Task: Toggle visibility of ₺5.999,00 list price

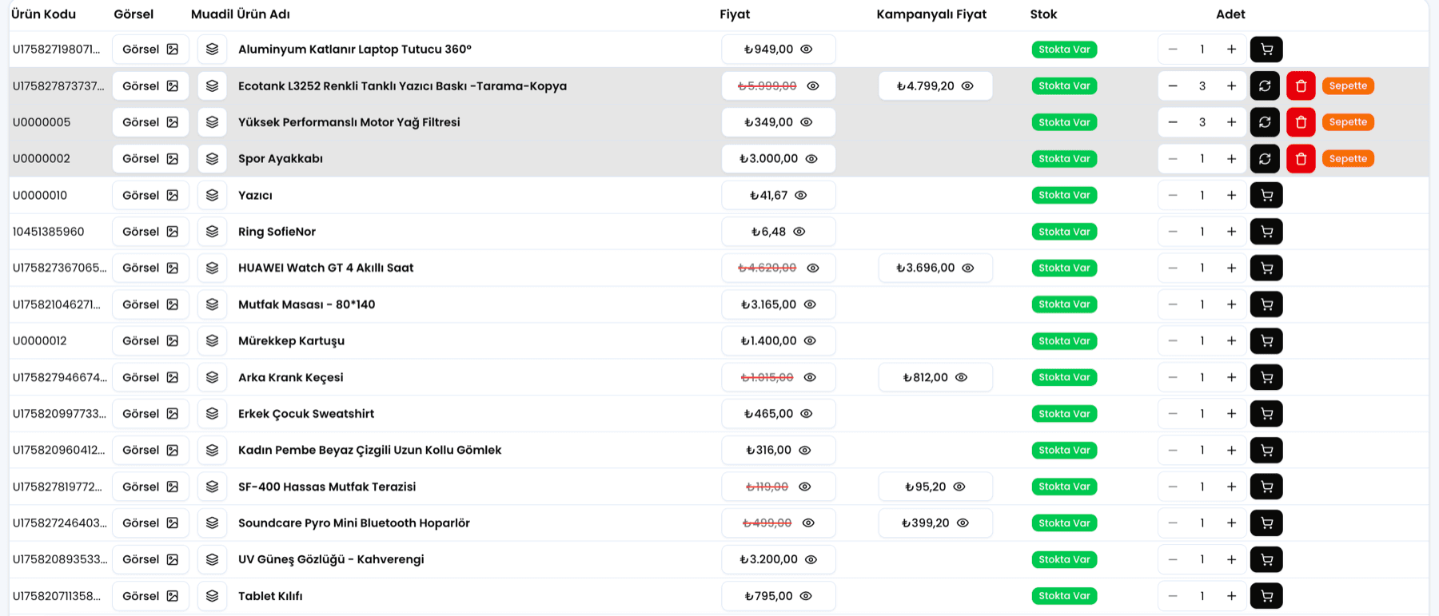Action: [813, 86]
